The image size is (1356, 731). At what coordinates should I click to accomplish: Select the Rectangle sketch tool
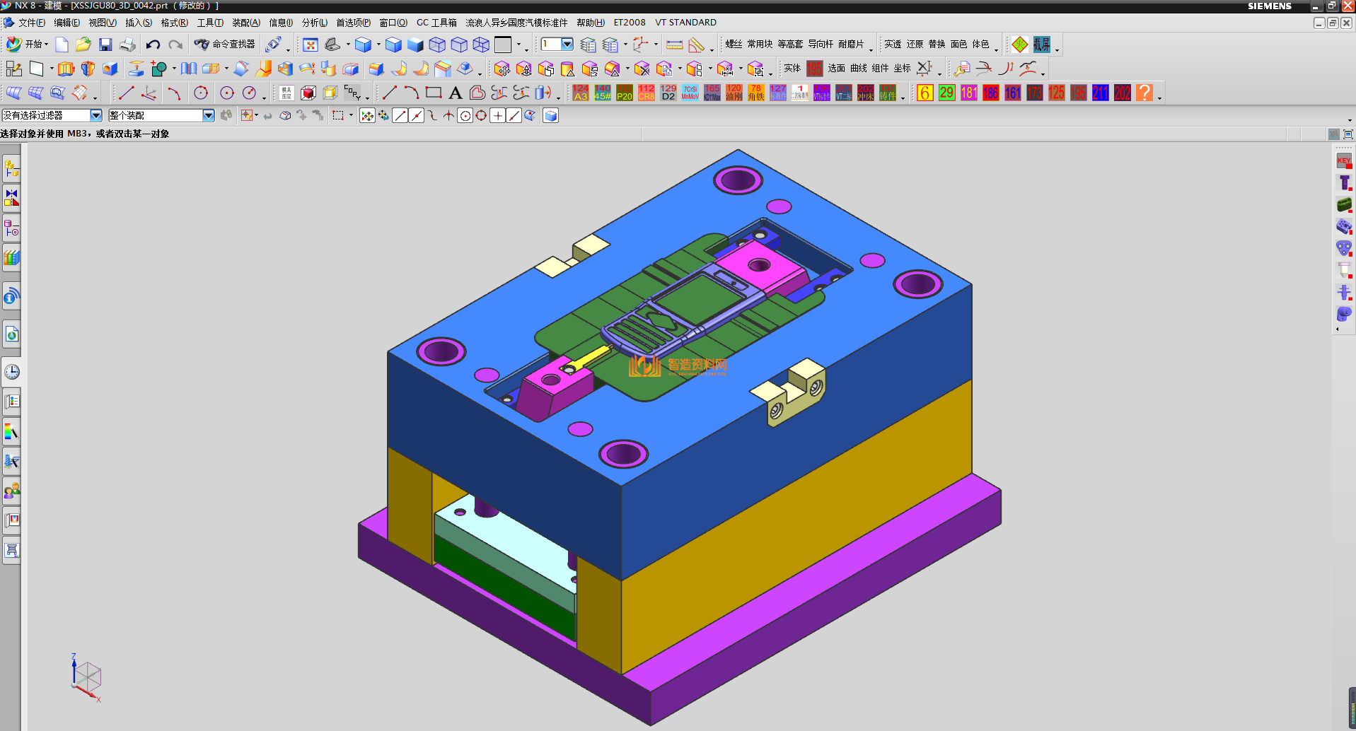click(x=434, y=93)
